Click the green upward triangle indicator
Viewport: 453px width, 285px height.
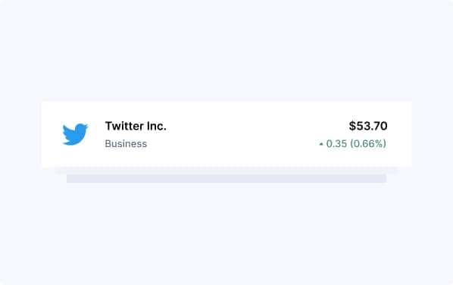[x=321, y=144]
